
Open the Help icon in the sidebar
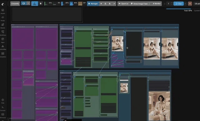3,101
